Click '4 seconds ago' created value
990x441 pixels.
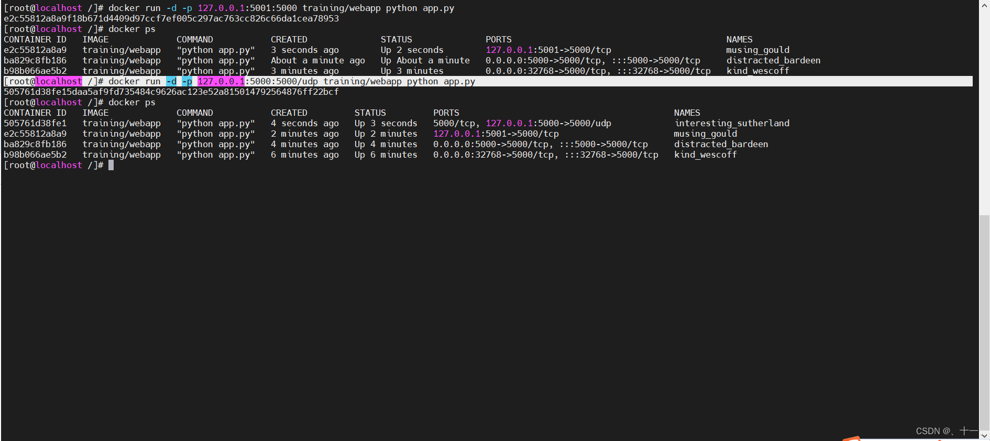point(305,123)
